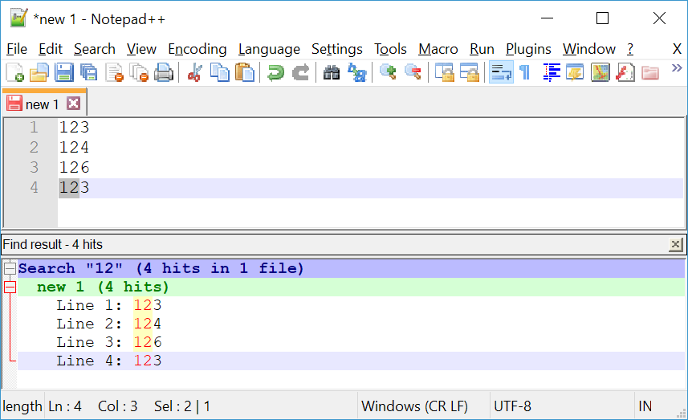This screenshot has width=688, height=420.
Task: Open the Edit menu
Action: pyautogui.click(x=51, y=49)
